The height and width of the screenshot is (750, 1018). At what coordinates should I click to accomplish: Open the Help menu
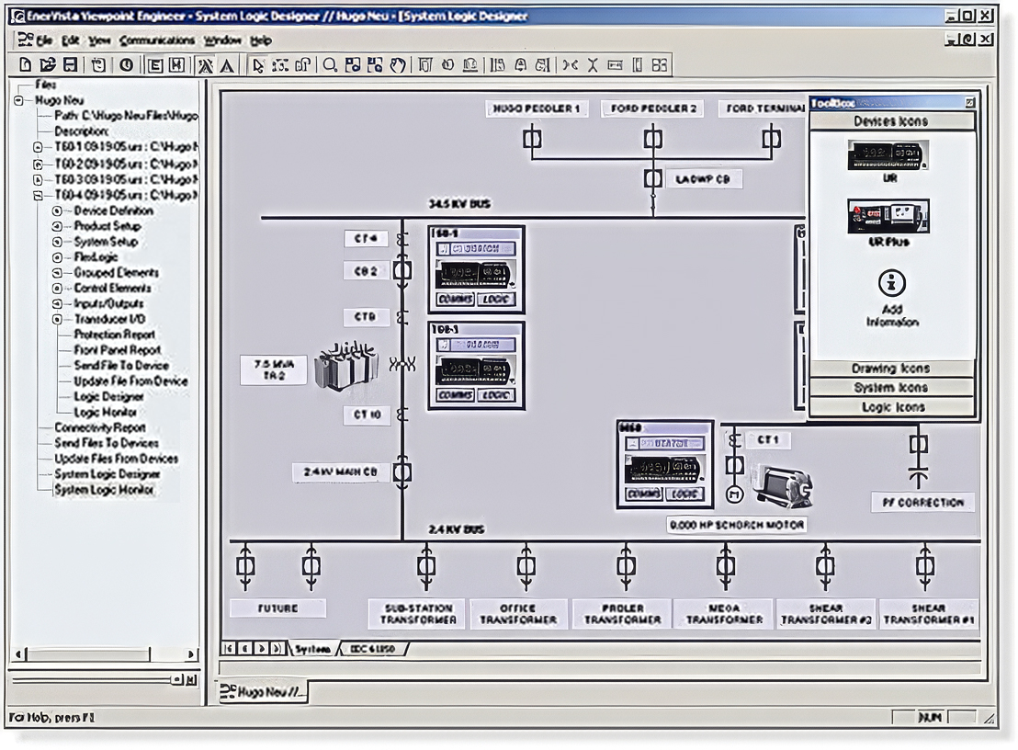(260, 40)
